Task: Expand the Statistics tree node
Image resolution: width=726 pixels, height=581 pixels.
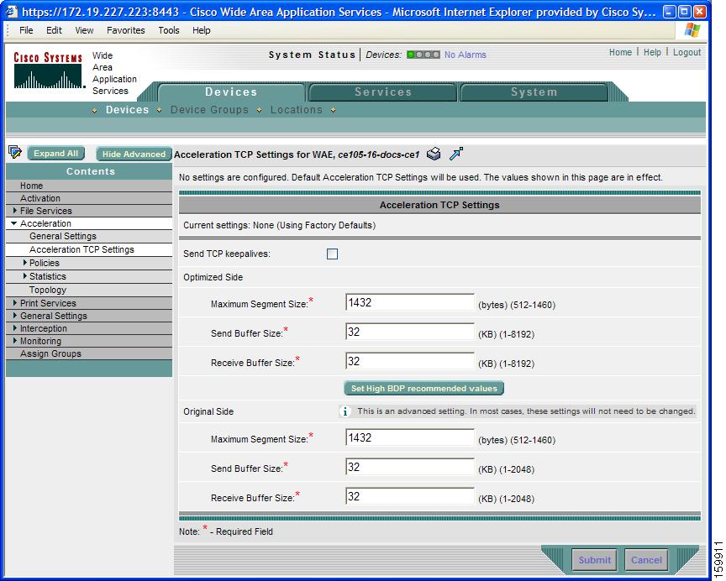Action: (24, 276)
